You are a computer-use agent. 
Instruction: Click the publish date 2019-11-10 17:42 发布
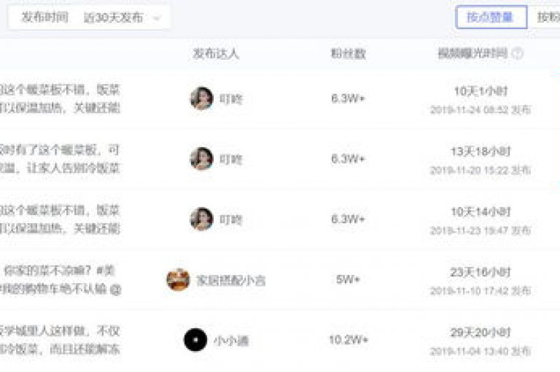(481, 291)
